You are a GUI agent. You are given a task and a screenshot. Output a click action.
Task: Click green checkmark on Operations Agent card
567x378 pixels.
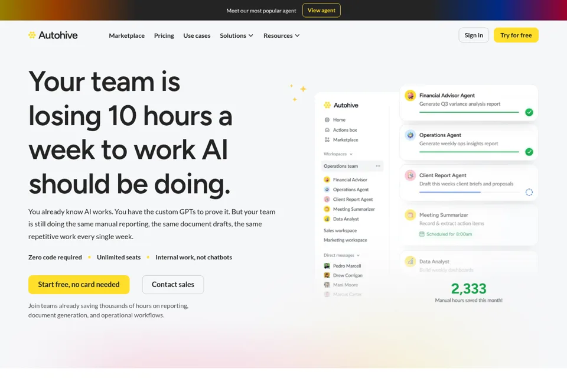529,152
